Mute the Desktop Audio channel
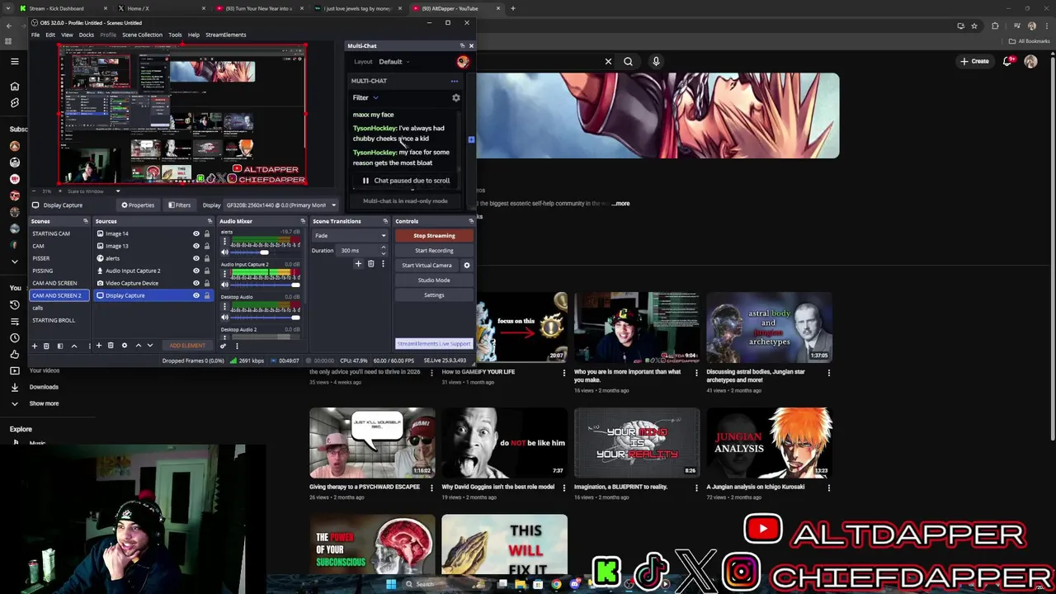 [x=225, y=318]
